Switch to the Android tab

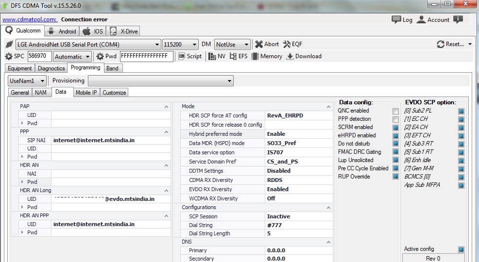click(62, 32)
